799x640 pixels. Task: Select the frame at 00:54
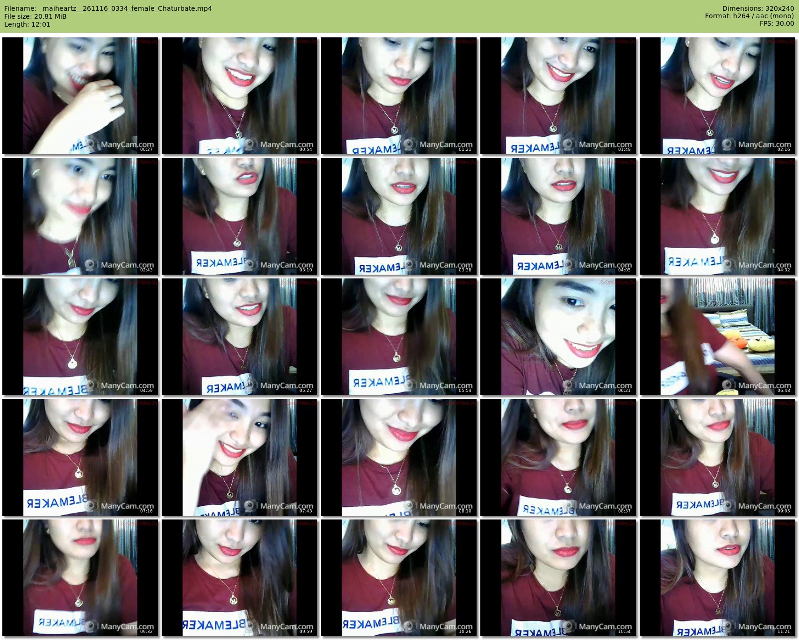tap(240, 96)
